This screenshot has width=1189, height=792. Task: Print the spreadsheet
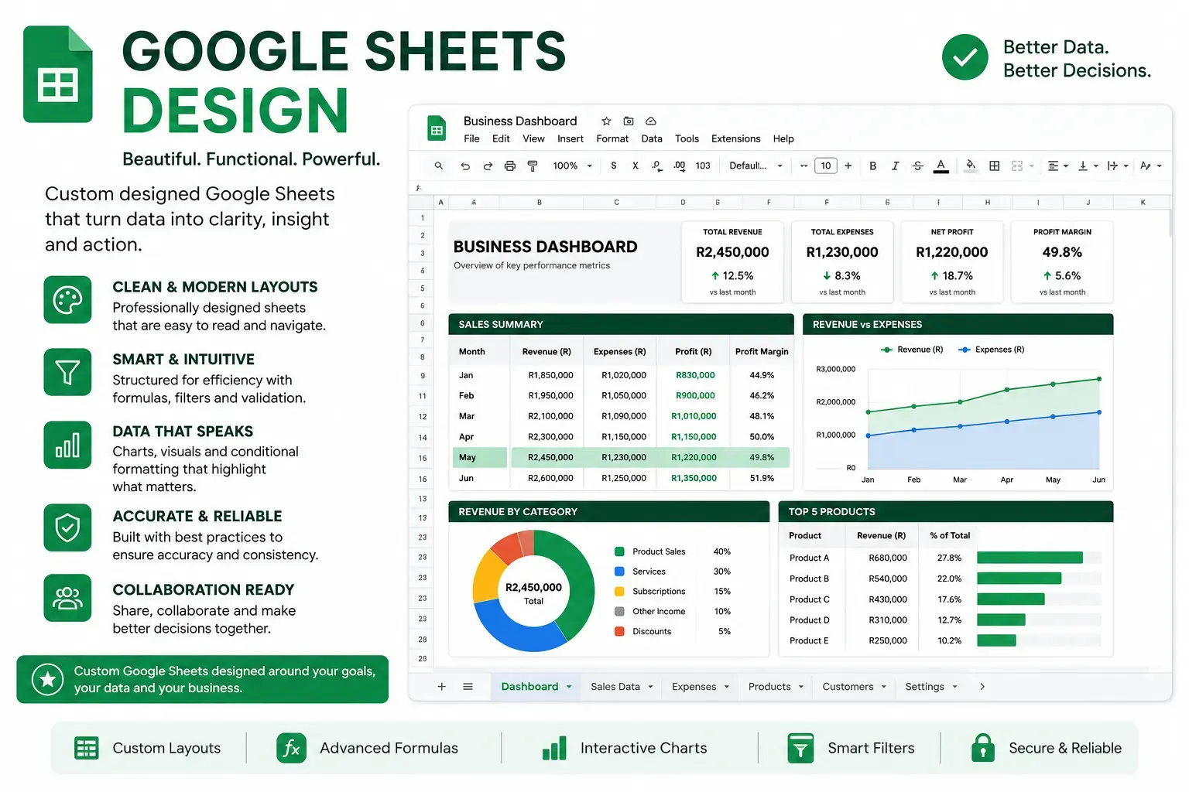[509, 166]
